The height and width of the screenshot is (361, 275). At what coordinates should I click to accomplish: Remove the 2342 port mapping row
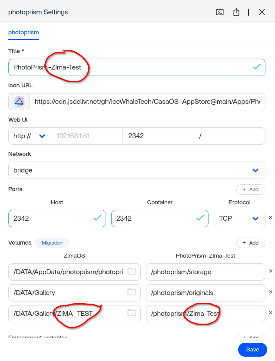click(x=270, y=218)
